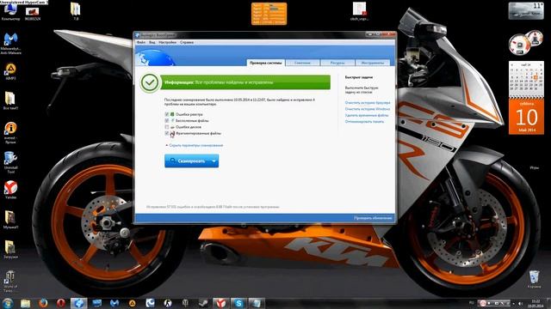This screenshot has width=551, height=309.
Task: Click the Malwarebytes taskbar icon
Action: [x=115, y=303]
